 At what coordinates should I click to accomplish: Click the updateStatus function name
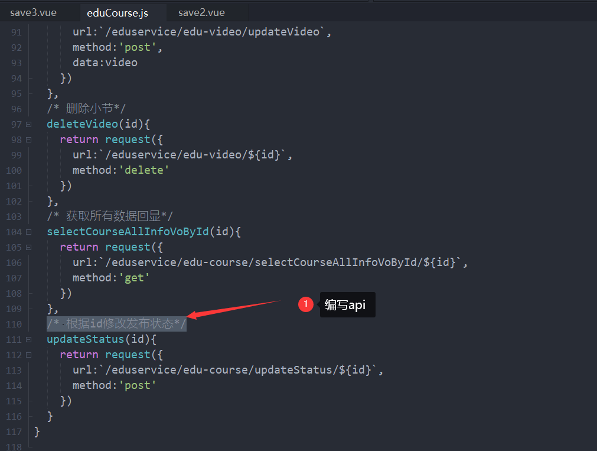(x=86, y=339)
